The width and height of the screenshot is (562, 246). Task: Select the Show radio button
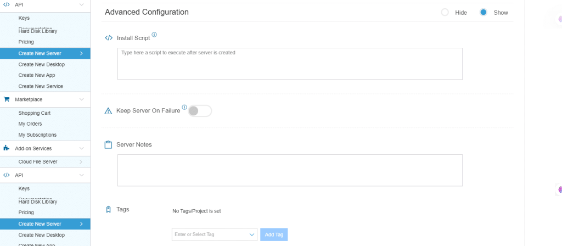tap(484, 12)
